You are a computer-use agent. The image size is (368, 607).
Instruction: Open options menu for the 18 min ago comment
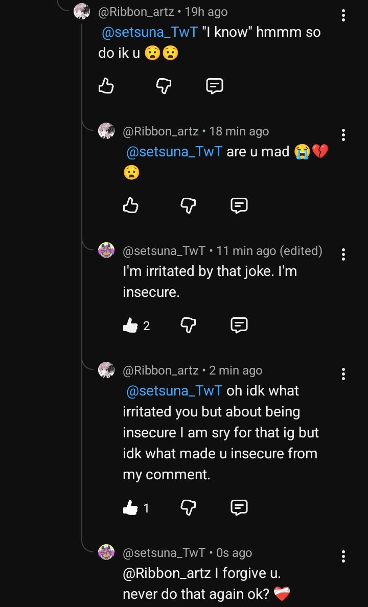tap(343, 135)
